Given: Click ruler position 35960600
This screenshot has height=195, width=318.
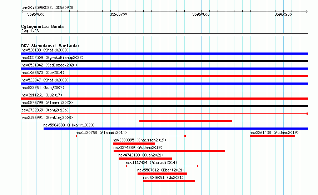Looking at the screenshot, I should click(x=36, y=14).
